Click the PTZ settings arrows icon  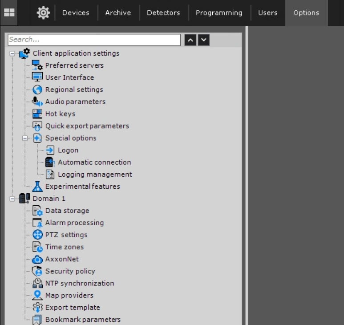(37, 235)
